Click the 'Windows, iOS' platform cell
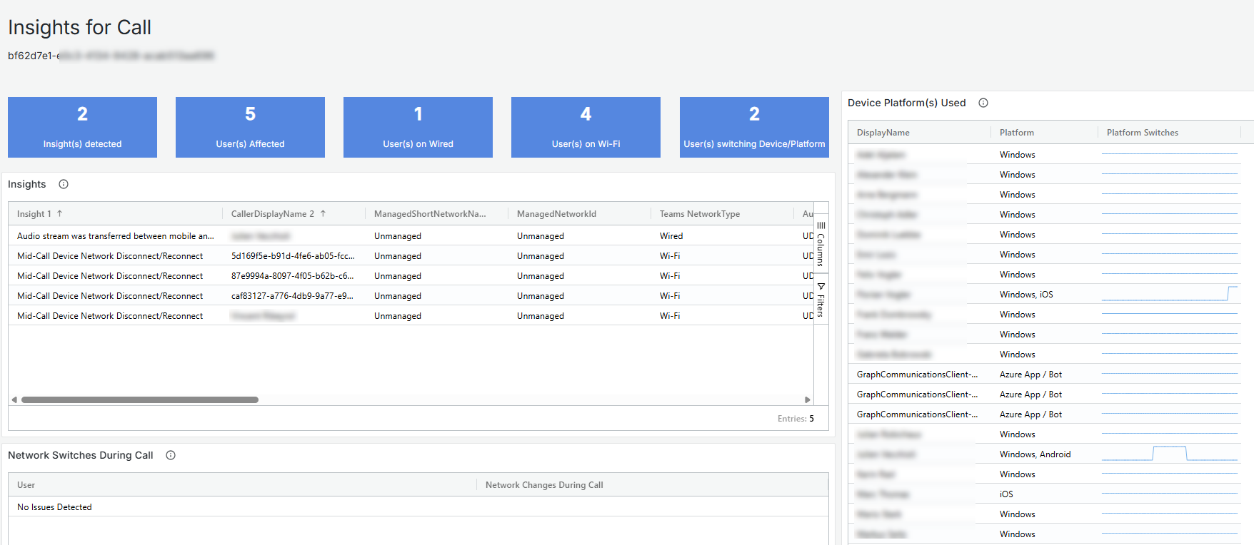This screenshot has width=1254, height=545. click(1026, 294)
